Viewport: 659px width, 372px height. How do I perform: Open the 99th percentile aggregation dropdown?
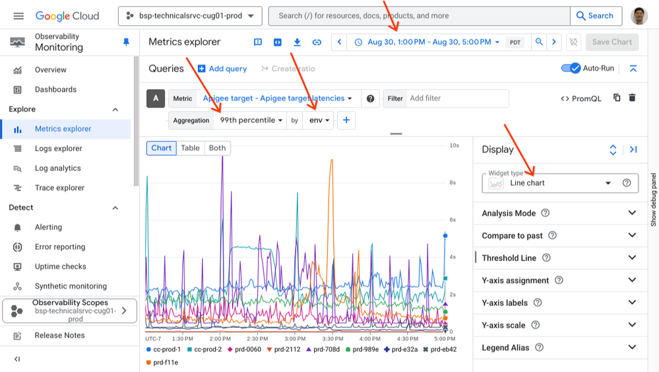click(251, 120)
